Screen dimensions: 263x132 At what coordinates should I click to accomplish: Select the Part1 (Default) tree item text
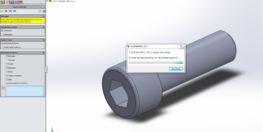[x=65, y=1]
